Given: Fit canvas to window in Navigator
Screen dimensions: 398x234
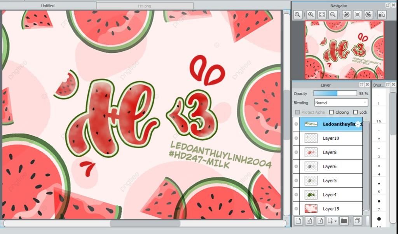Looking at the screenshot, I should 322,14.
